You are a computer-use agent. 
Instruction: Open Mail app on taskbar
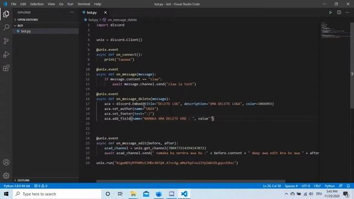(146, 194)
